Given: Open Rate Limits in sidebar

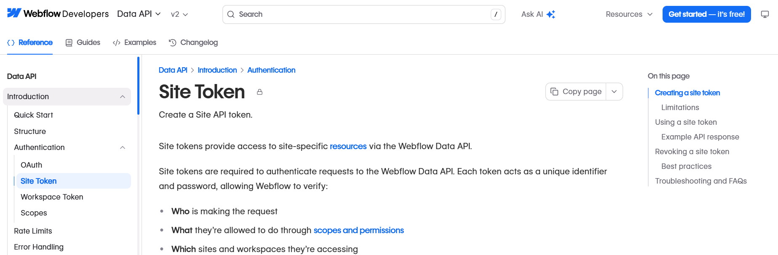Looking at the screenshot, I should point(33,231).
